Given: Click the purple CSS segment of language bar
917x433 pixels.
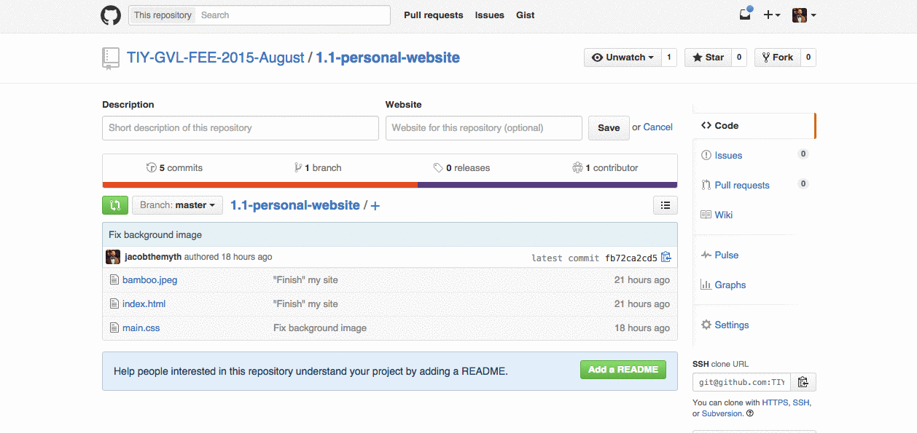Looking at the screenshot, I should tap(547, 185).
